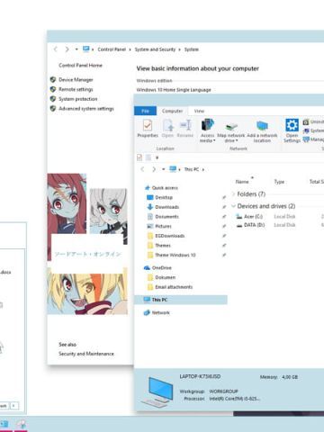The height and width of the screenshot is (432, 324).
Task: Click the grayed Open ribbon icon
Action: (168, 125)
